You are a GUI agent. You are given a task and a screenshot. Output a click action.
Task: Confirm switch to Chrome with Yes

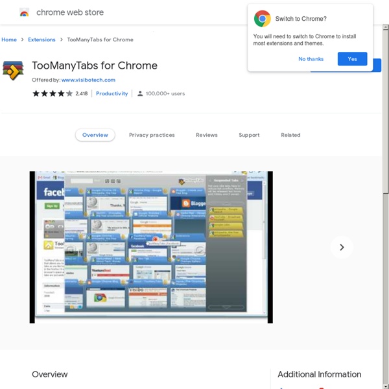(352, 59)
